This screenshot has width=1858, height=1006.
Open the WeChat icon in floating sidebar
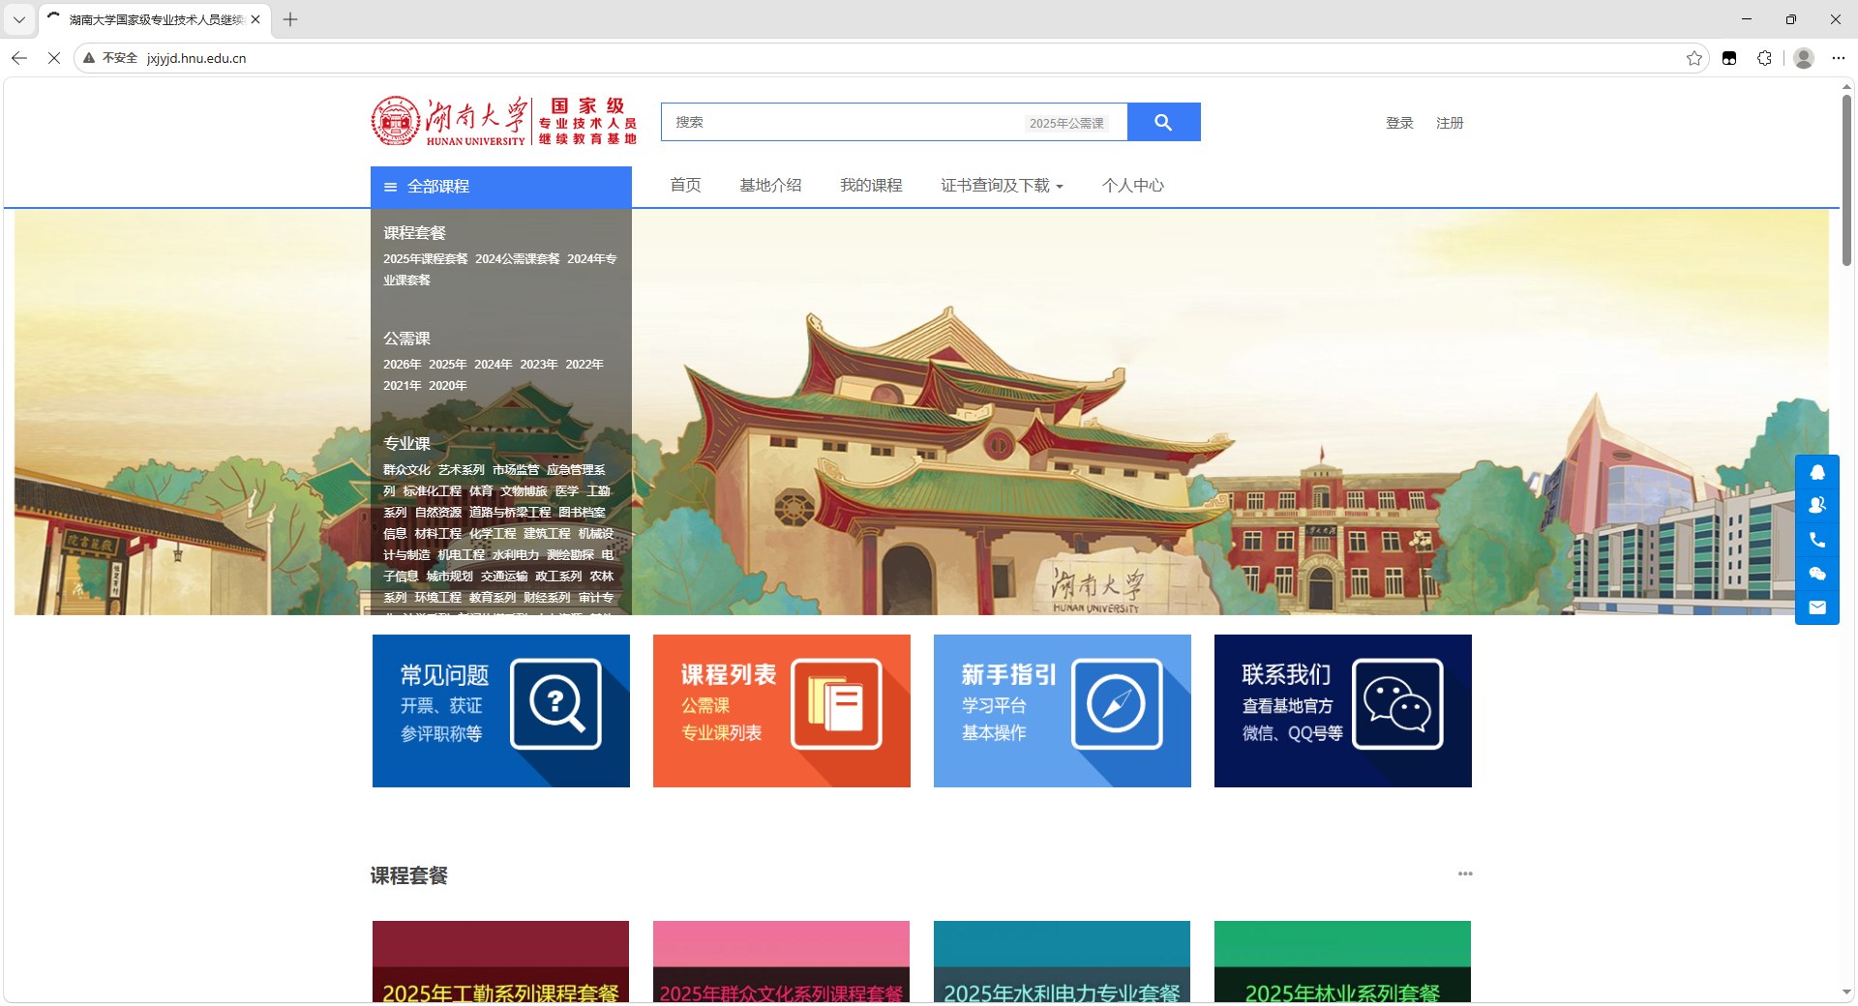(1817, 574)
